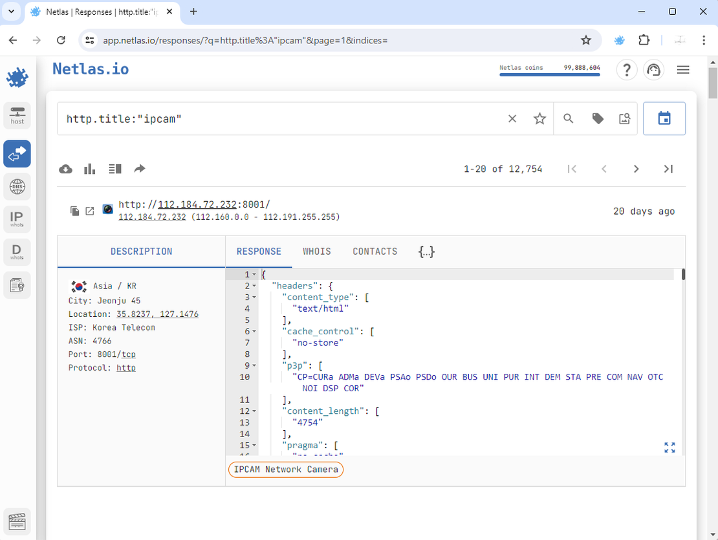
Task: Open the certificates sidebar icon
Action: click(x=17, y=285)
